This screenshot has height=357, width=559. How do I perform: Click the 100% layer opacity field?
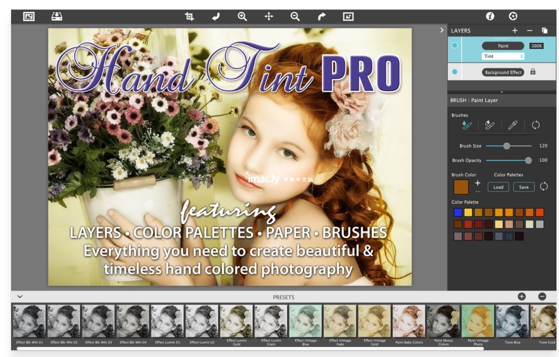[x=536, y=46]
